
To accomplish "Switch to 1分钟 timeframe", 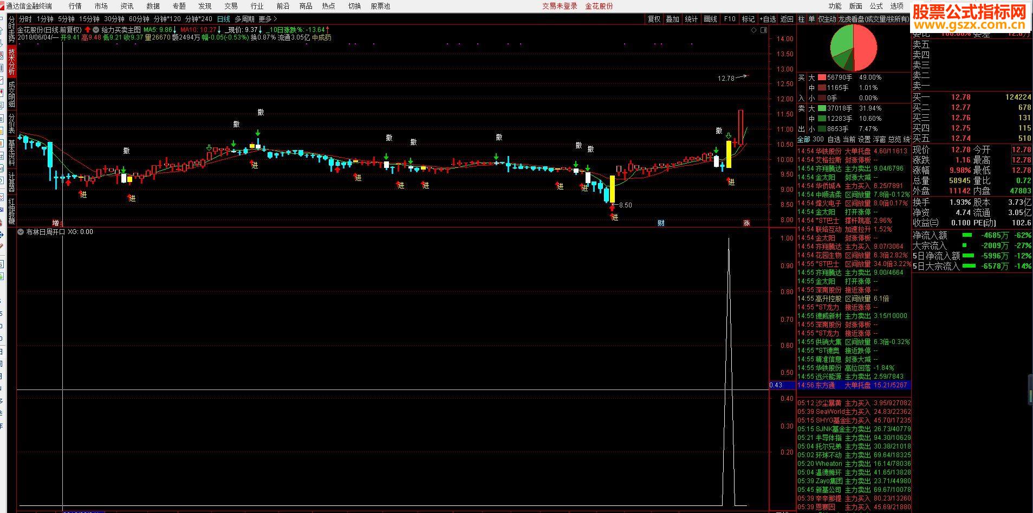I will point(45,19).
